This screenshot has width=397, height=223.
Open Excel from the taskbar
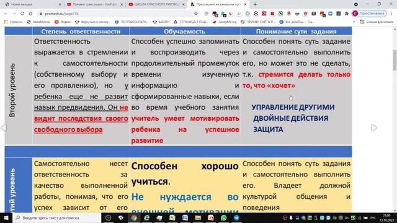tap(172, 217)
